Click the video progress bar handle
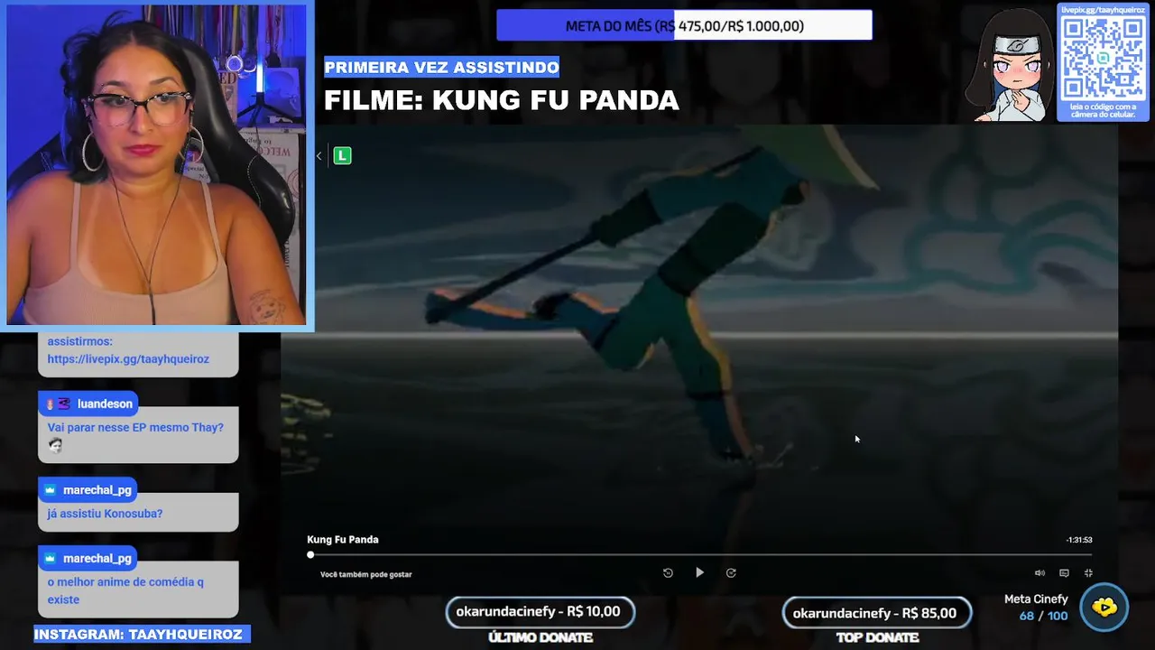The width and height of the screenshot is (1155, 650). click(310, 554)
